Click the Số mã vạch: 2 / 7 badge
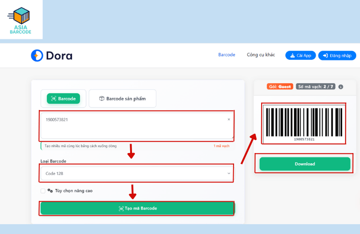This screenshot has height=234, width=360. (x=316, y=87)
